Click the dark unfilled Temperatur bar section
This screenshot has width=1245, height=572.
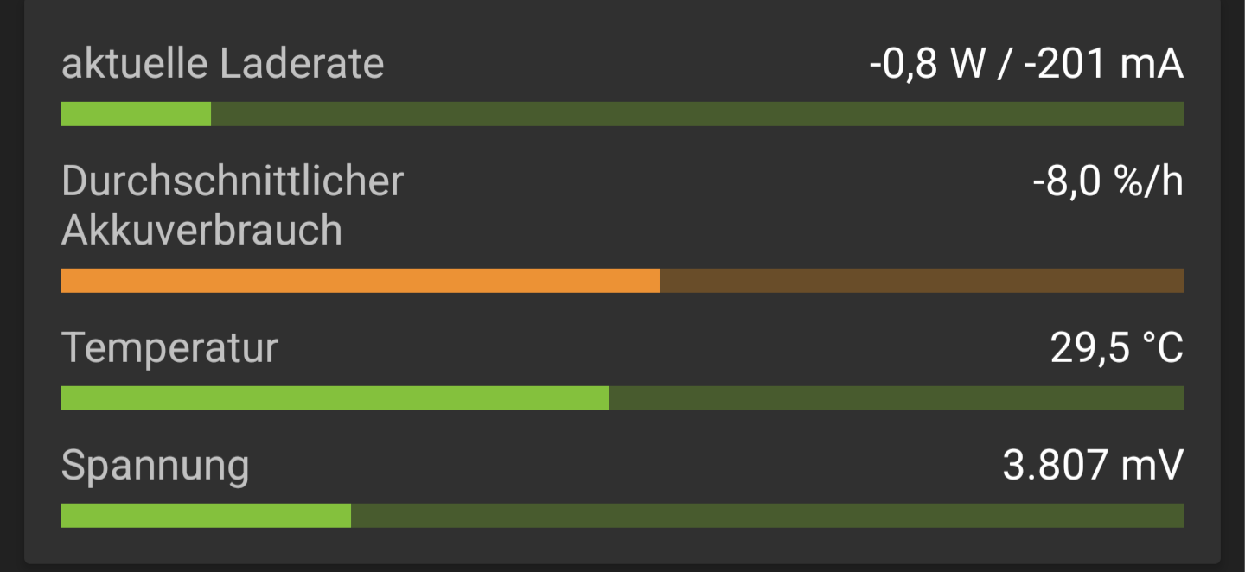(x=896, y=398)
